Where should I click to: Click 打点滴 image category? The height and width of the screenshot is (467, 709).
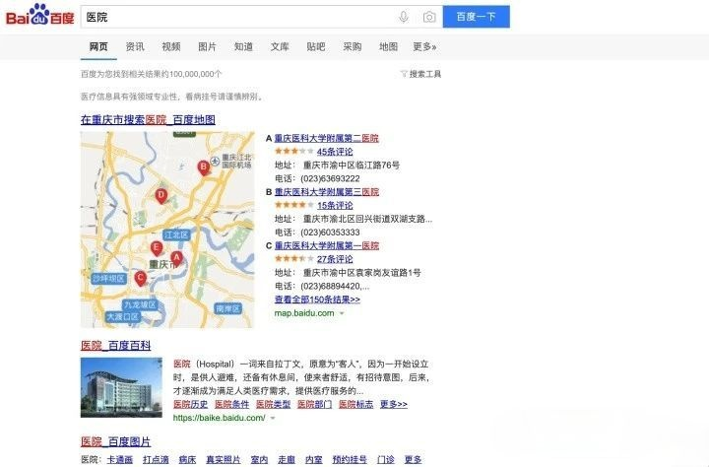(156, 460)
